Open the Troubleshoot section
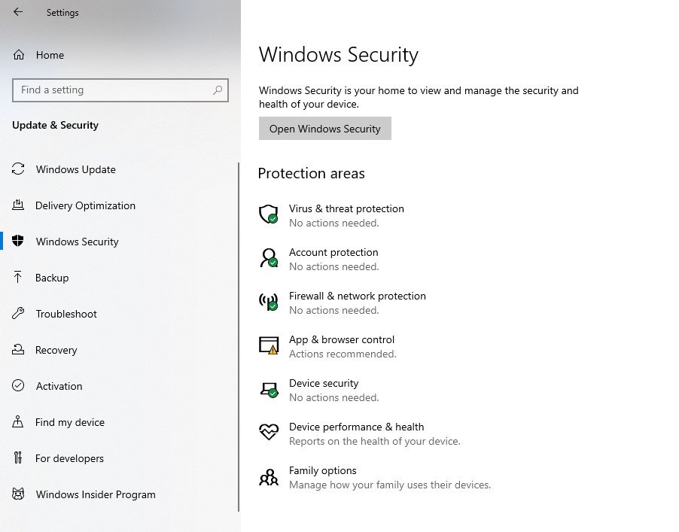The image size is (679, 532). tap(66, 314)
